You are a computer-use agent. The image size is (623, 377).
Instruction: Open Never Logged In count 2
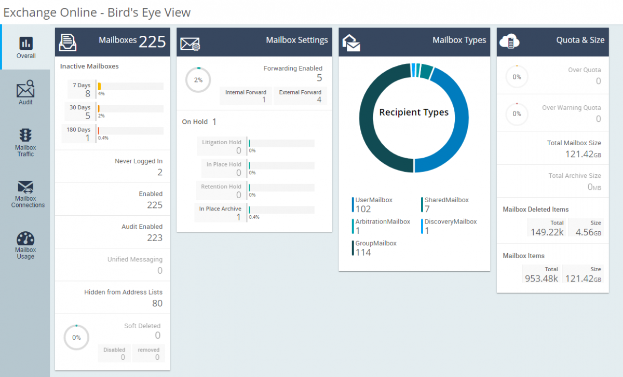pos(160,173)
